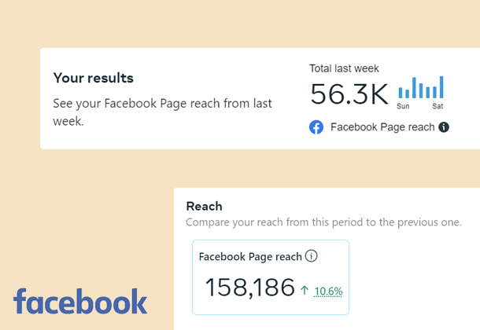This screenshot has height=330, width=480.
Task: Click the Your results heading
Action: click(x=94, y=78)
